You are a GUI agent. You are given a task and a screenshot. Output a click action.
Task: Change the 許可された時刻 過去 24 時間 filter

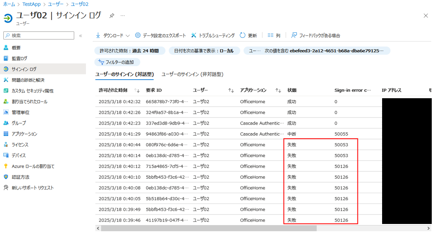pos(130,51)
